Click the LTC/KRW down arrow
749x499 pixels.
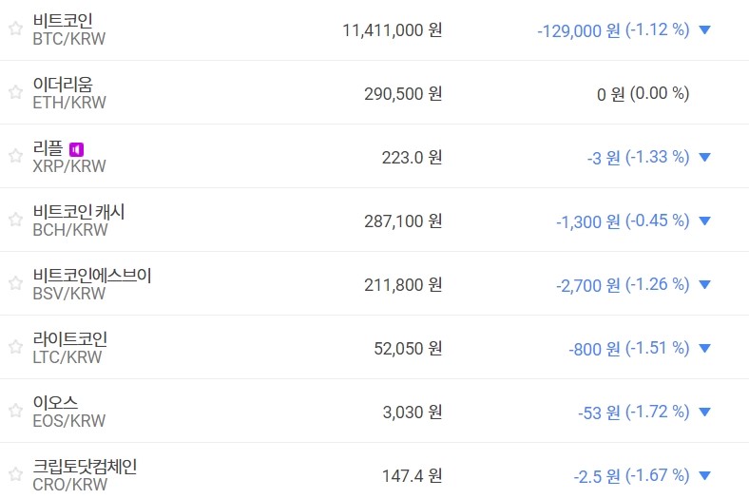pyautogui.click(x=704, y=349)
